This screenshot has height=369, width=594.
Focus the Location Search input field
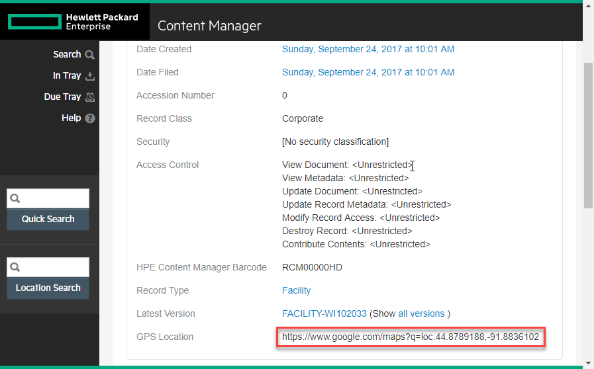click(x=48, y=267)
